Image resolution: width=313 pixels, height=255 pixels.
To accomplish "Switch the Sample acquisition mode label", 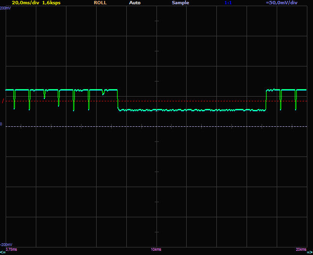I will [x=180, y=3].
